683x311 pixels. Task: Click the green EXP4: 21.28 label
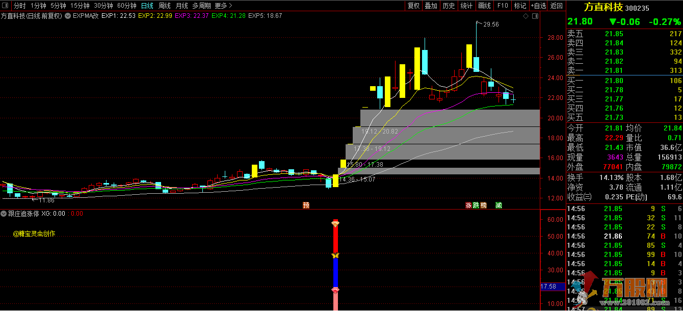click(228, 16)
